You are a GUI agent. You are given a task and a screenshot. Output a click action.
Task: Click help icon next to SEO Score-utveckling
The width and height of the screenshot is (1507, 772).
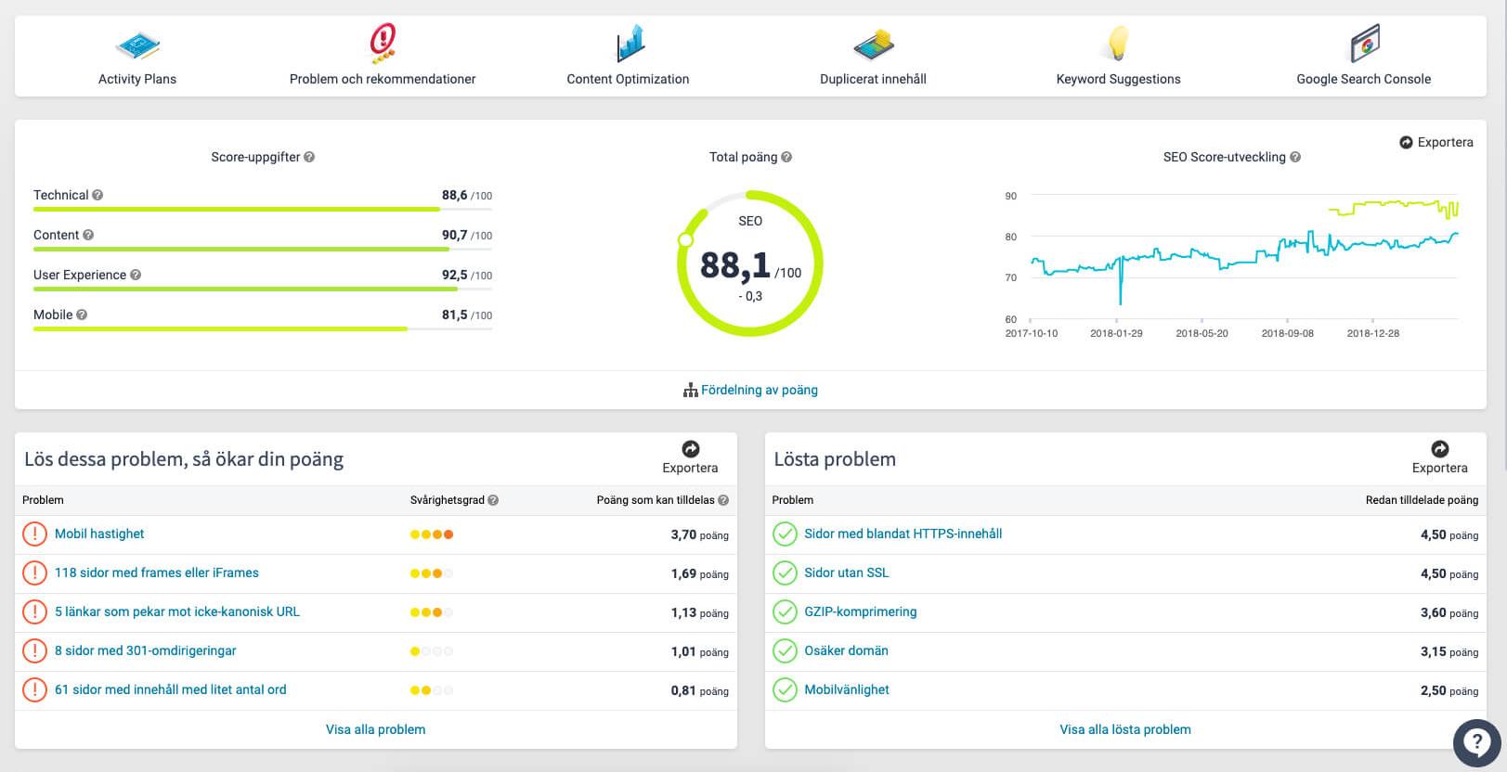1295,157
